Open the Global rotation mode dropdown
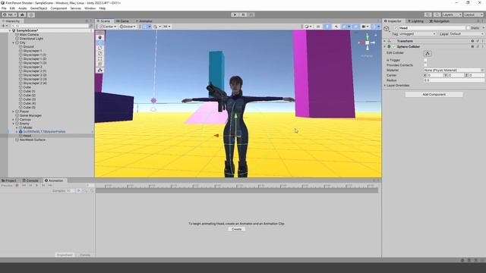 coord(128,27)
